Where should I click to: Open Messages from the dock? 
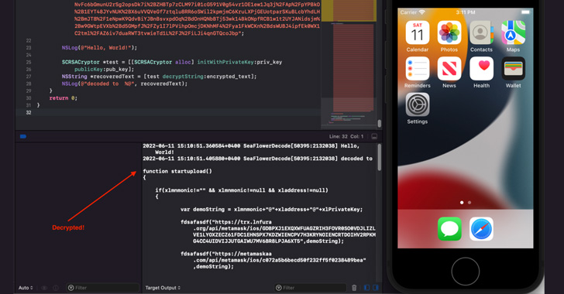click(x=449, y=229)
